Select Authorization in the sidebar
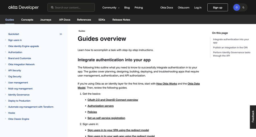Viewport: 256px width, 137px height. [15, 52]
